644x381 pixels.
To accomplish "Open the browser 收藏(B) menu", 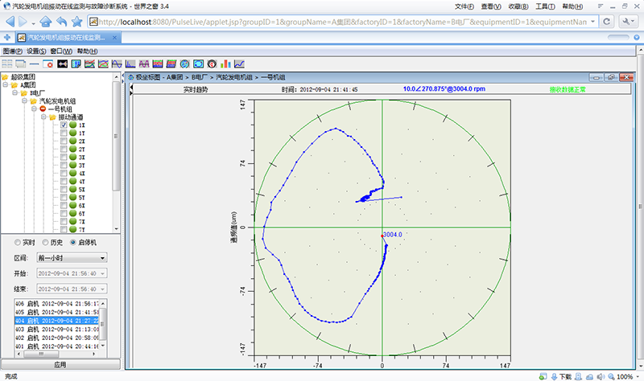I will pyautogui.click(x=518, y=6).
